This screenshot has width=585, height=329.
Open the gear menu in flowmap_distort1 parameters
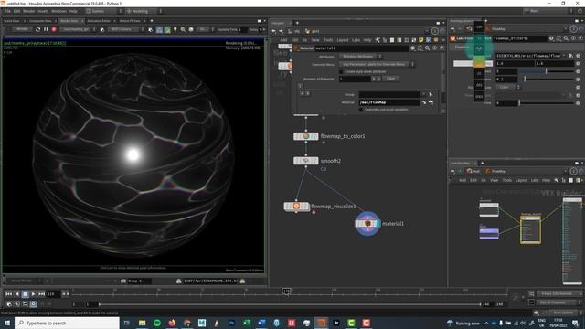pos(551,38)
